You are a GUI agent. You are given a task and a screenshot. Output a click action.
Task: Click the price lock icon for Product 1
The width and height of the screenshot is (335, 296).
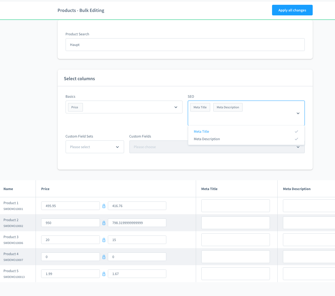point(104,206)
